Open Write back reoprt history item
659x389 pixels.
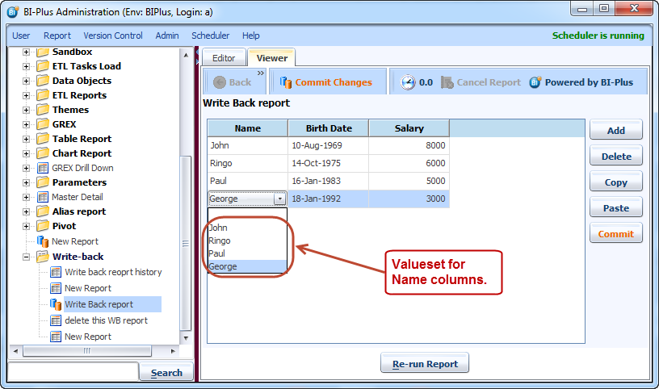113,272
